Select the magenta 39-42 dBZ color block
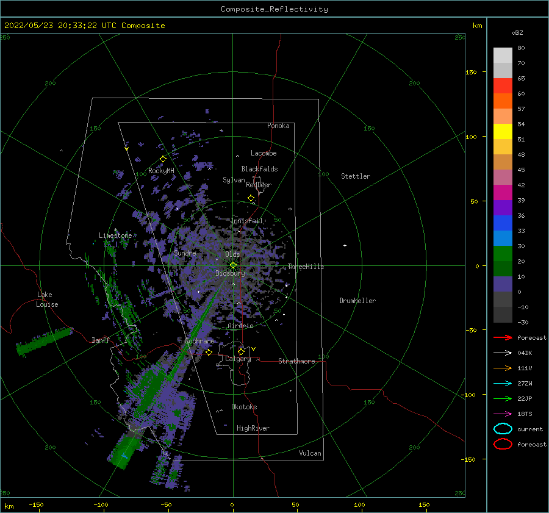This screenshot has width=549, height=513. (x=503, y=193)
